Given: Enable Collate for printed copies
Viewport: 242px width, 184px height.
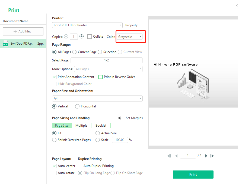Looking at the screenshot, I should [89, 36].
